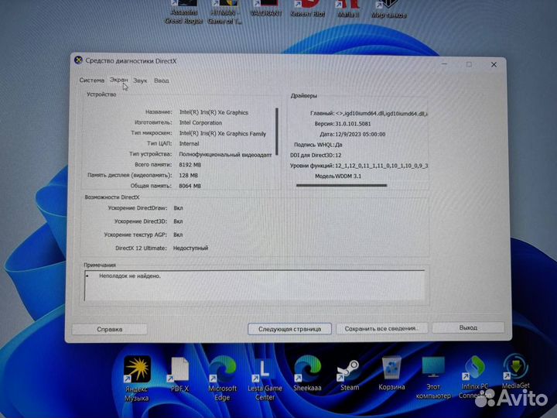Click the Справка help button
Viewport: 557px width, 418px height.
point(109,328)
